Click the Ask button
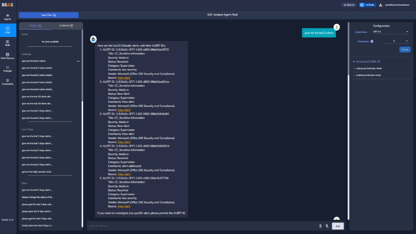416x234 pixels. 338,226
